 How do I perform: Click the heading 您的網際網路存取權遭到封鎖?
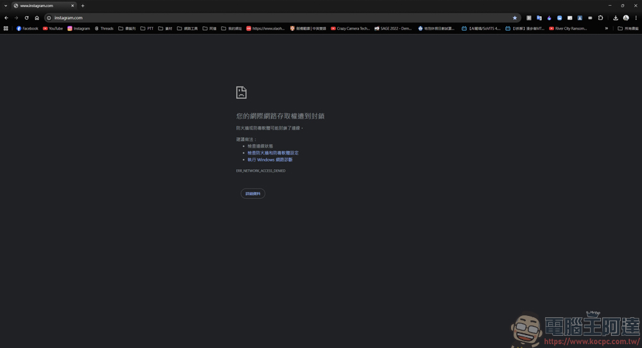pyautogui.click(x=280, y=116)
